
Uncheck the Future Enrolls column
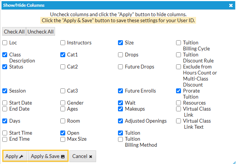(x=121, y=91)
